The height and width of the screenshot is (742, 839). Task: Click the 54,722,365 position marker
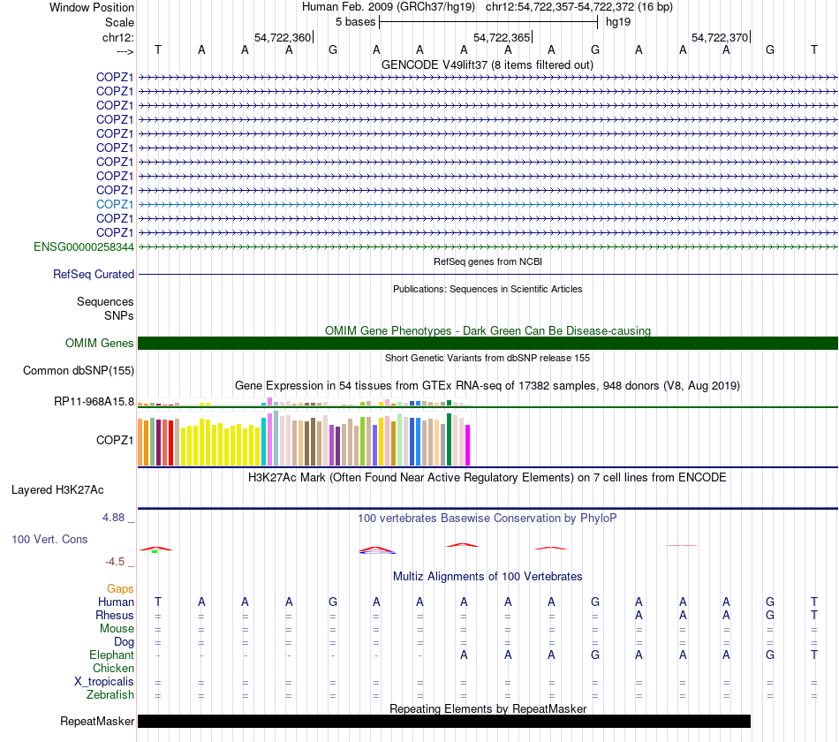(x=502, y=37)
